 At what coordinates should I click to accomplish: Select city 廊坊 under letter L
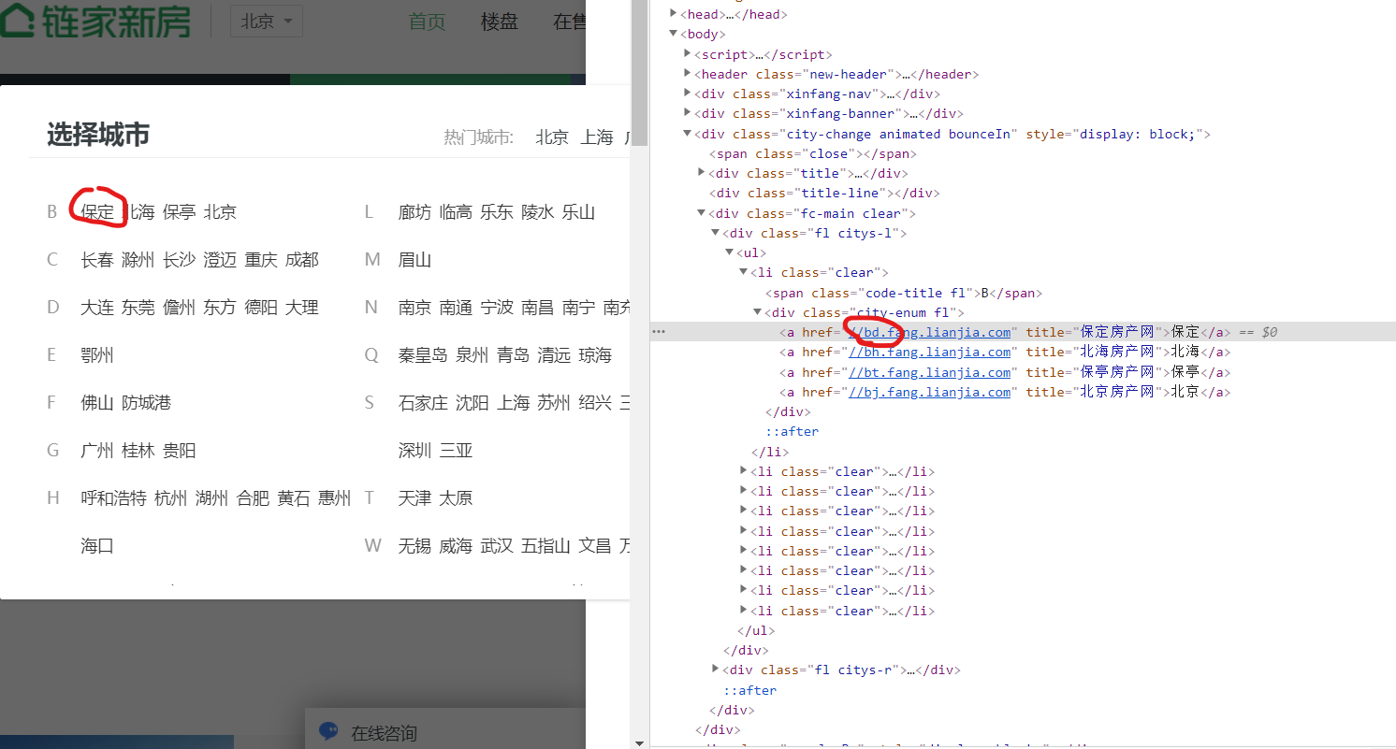pyautogui.click(x=414, y=212)
